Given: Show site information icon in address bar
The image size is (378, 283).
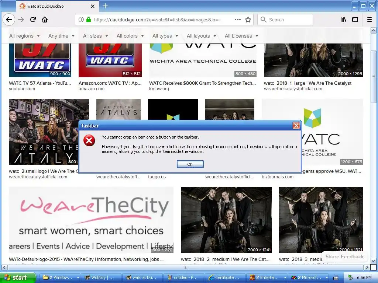Looking at the screenshot, I should coord(81,20).
